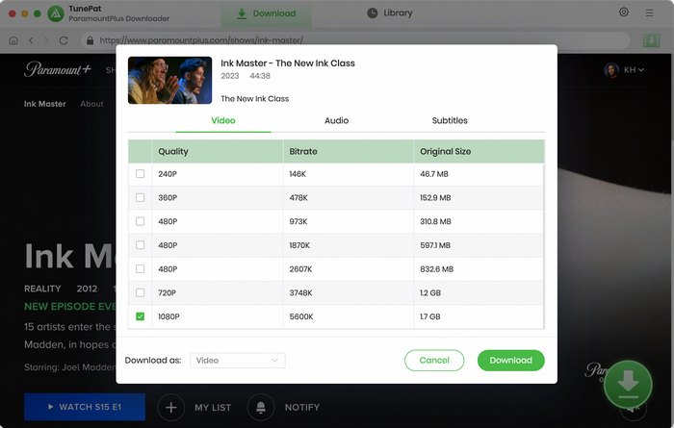
Task: Reload the page with refresh icon
Action: 64,40
